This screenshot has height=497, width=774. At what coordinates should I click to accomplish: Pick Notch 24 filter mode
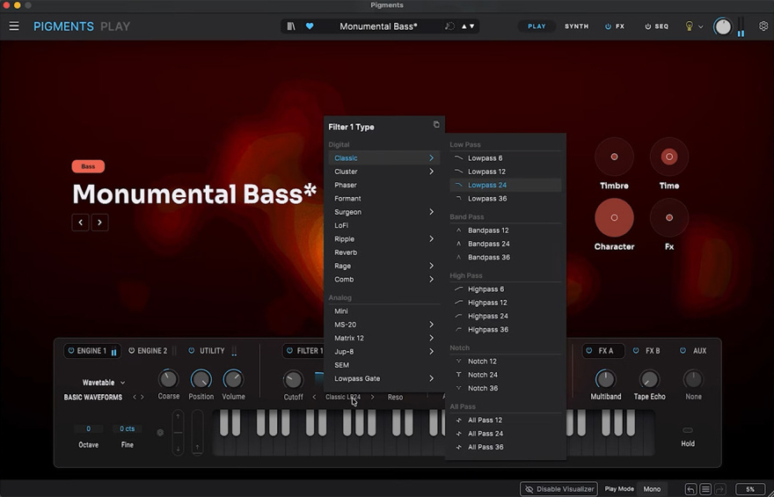tap(506, 375)
